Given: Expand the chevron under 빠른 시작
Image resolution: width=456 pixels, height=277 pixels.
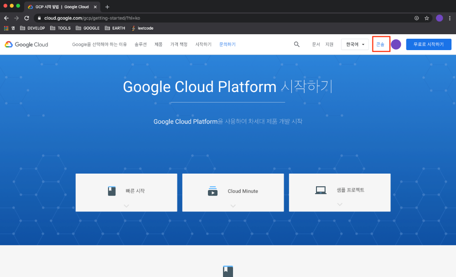Looking at the screenshot, I should tap(126, 206).
